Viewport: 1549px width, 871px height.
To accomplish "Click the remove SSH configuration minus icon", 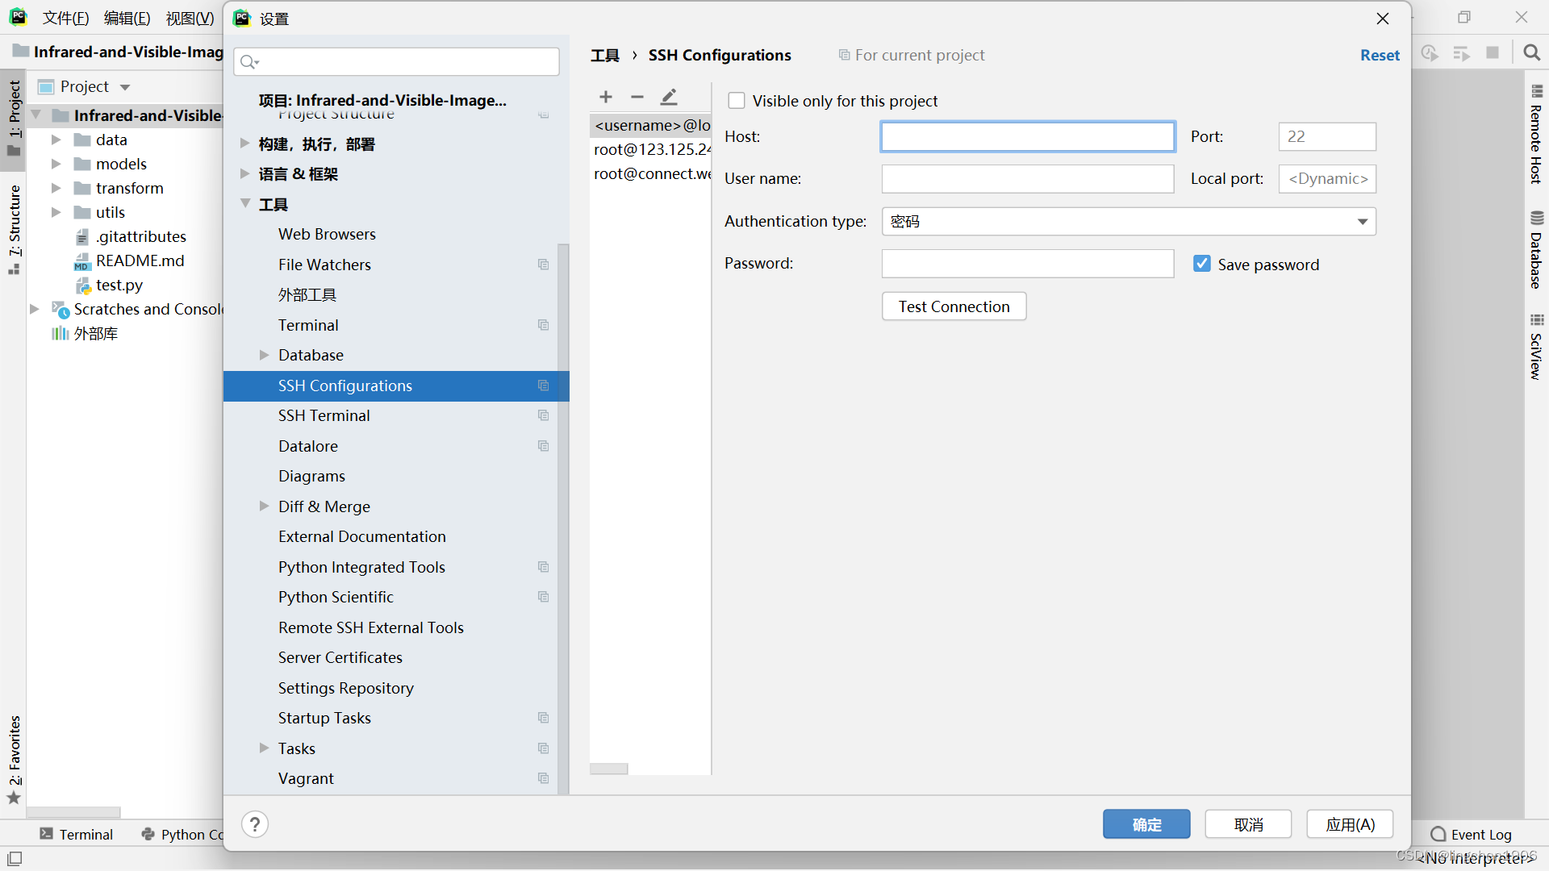I will pos(637,97).
